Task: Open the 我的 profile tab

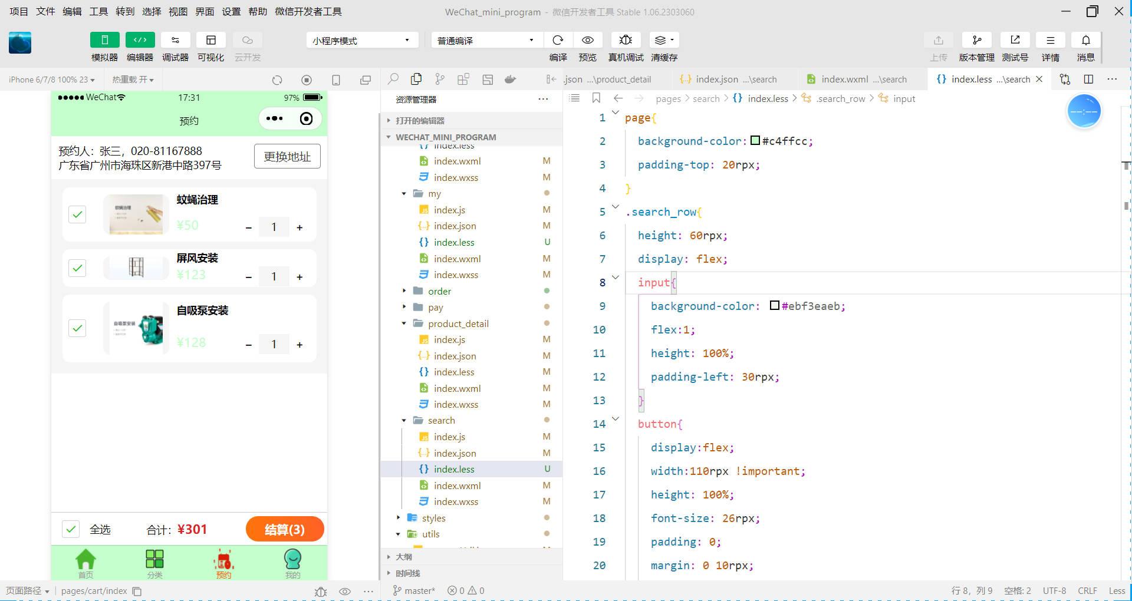Action: [292, 564]
